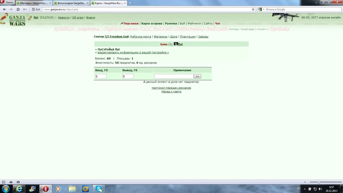Image resolution: width=343 pixels, height=193 pixels.
Task: Open the password wand key icon
Action: click(x=25, y=9)
